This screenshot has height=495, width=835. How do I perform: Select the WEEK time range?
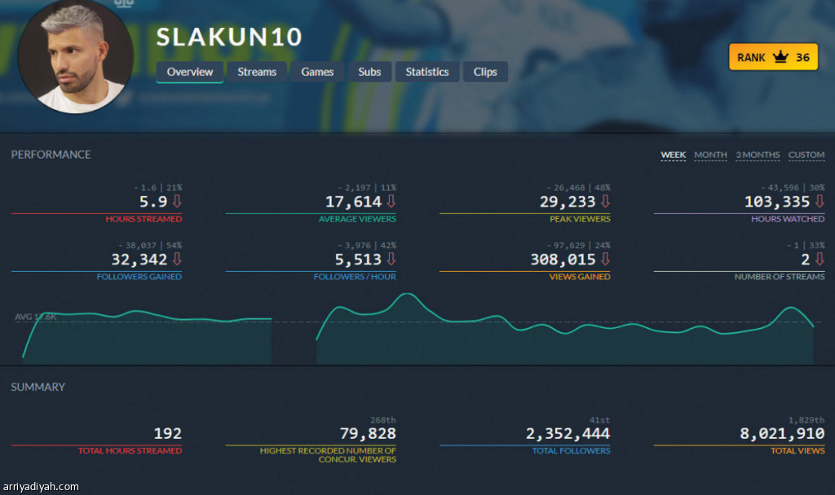[673, 155]
